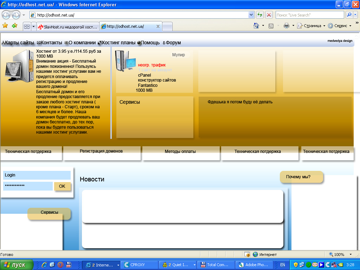
Task: Click the Регистрация доменов tab
Action: 102,153
